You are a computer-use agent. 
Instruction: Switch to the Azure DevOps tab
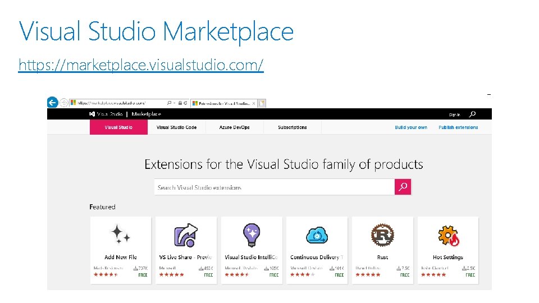[235, 127]
